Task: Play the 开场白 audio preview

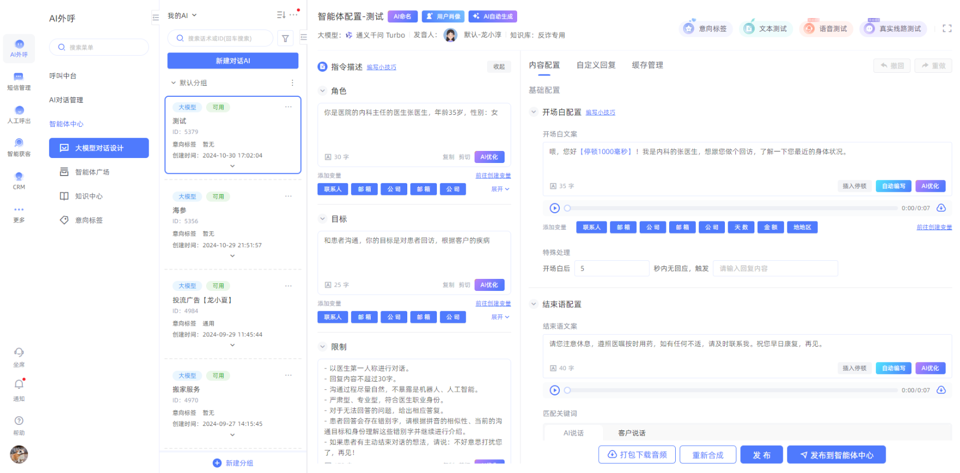Action: pyautogui.click(x=554, y=208)
